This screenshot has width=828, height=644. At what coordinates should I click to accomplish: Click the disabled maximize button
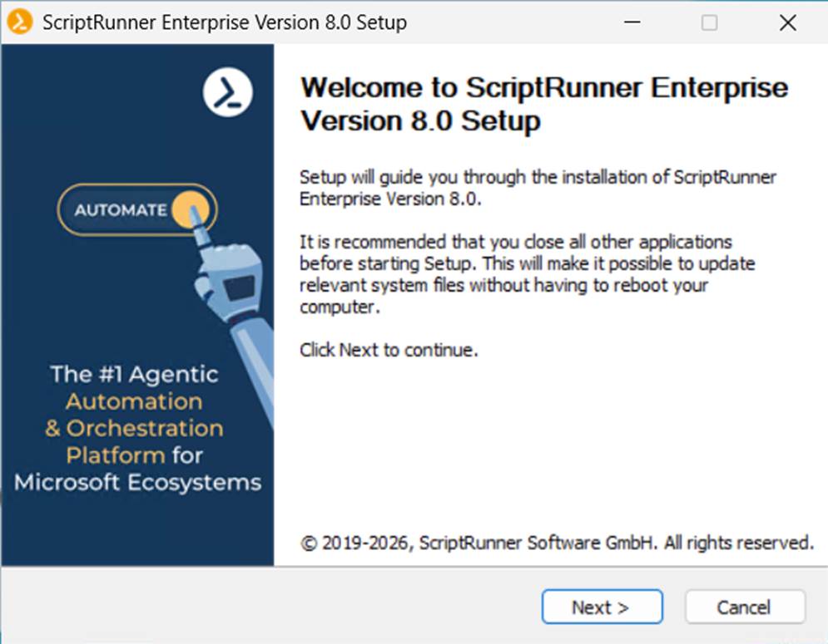click(709, 22)
